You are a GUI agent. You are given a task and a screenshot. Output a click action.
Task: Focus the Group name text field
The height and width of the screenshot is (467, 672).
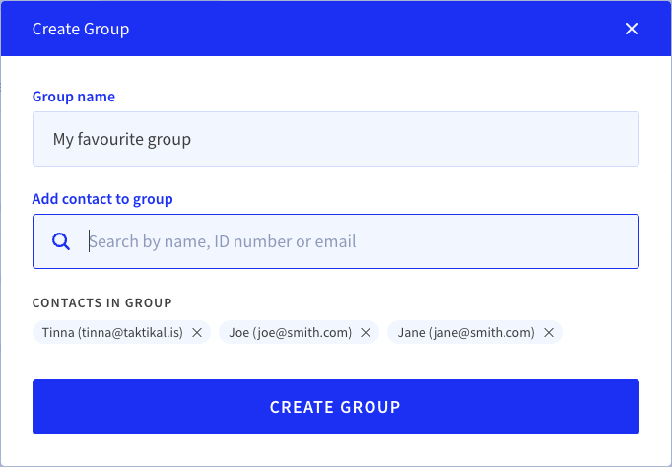(336, 139)
